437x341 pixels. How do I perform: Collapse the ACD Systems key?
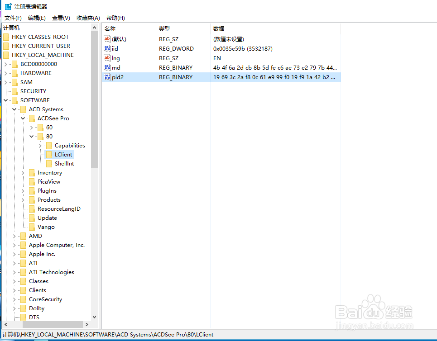[14, 109]
